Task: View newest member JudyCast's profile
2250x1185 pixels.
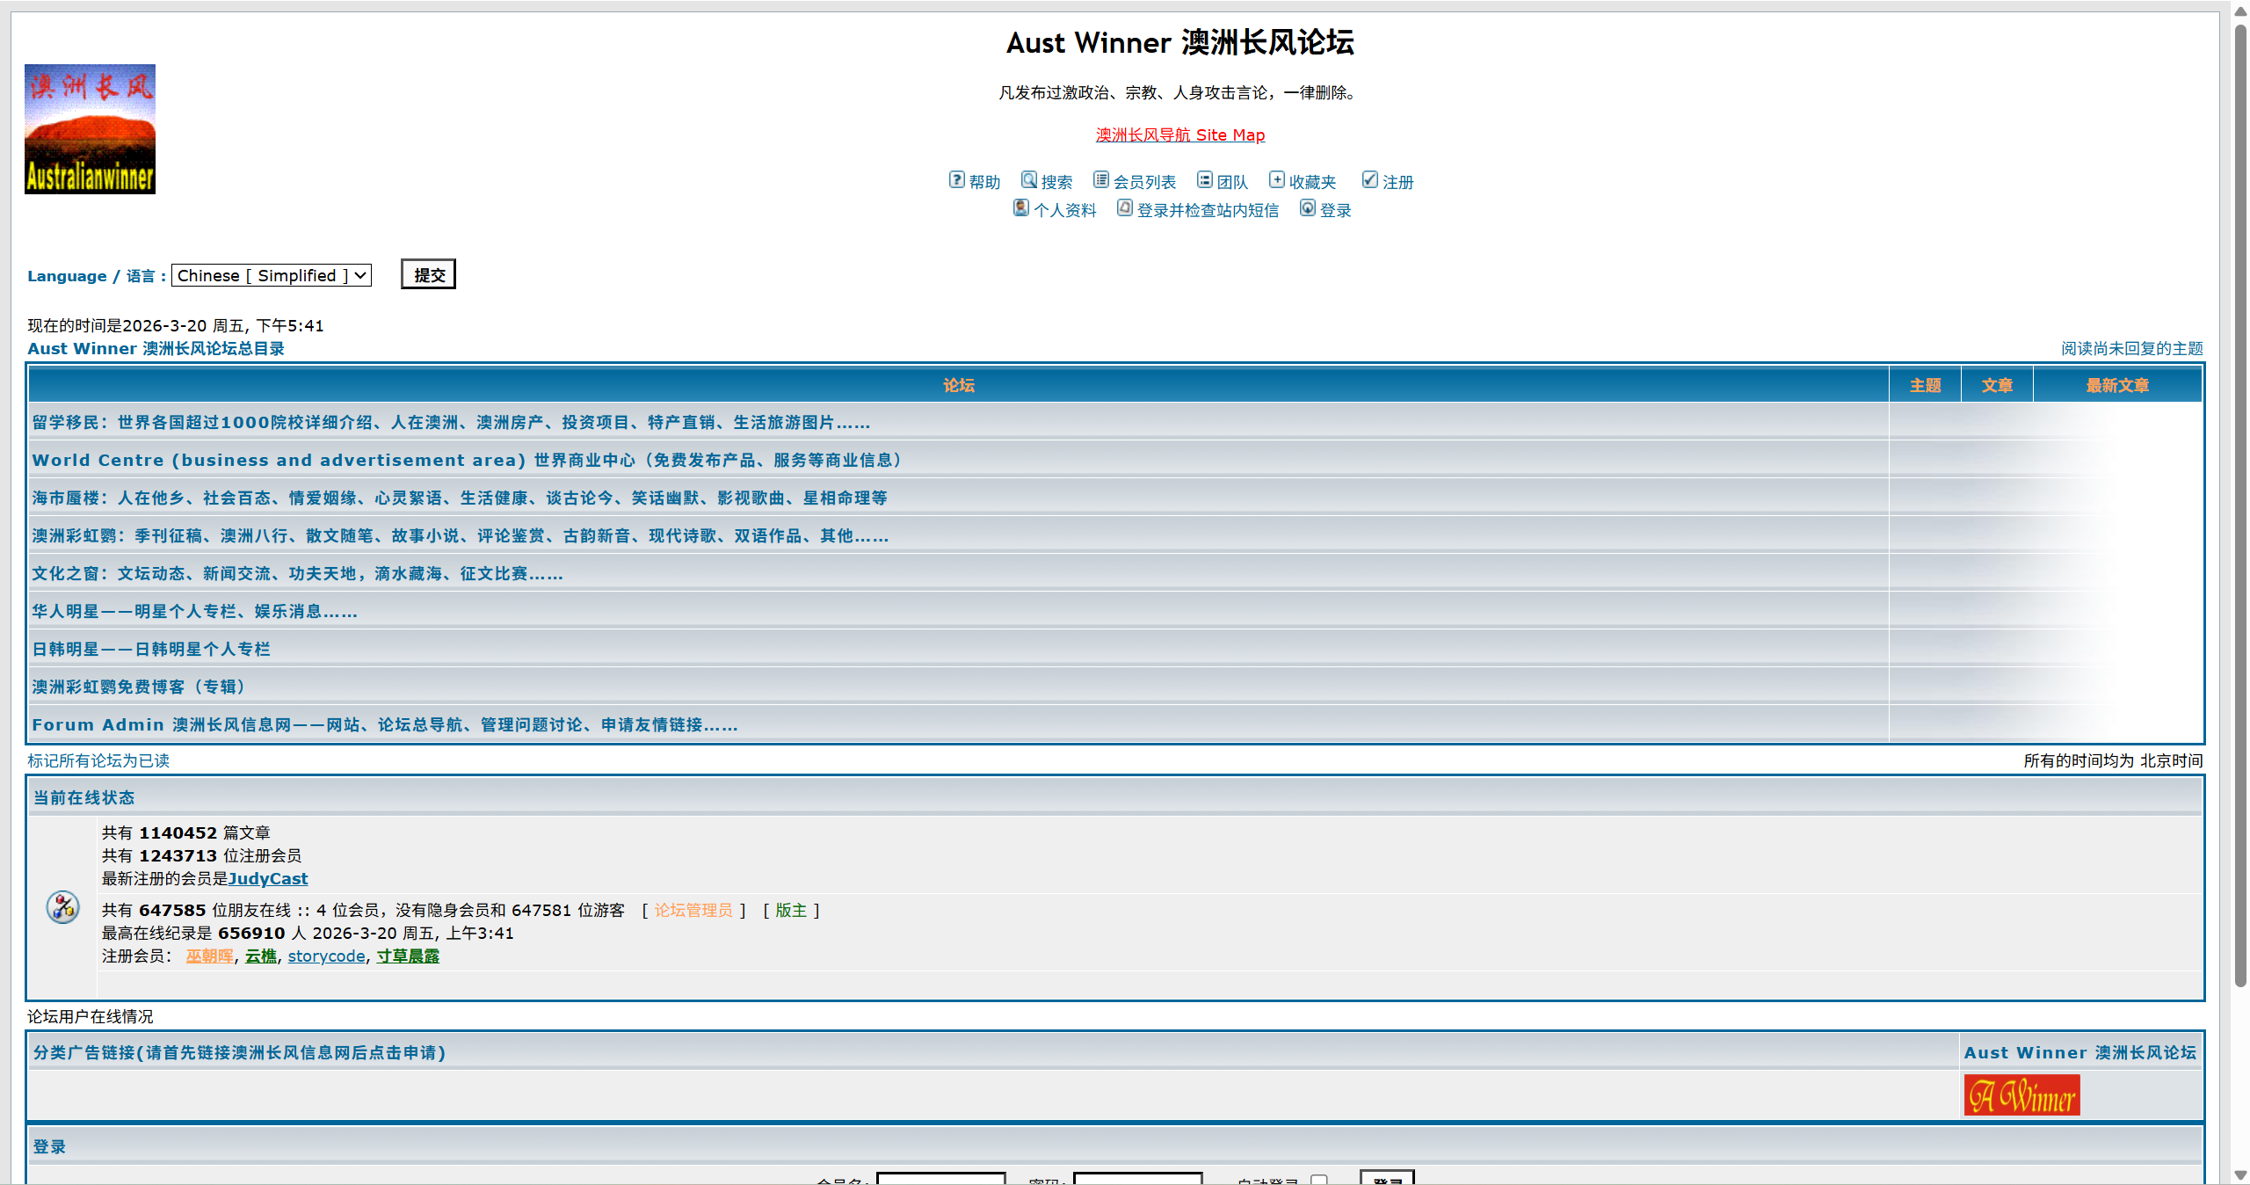Action: pyautogui.click(x=268, y=878)
